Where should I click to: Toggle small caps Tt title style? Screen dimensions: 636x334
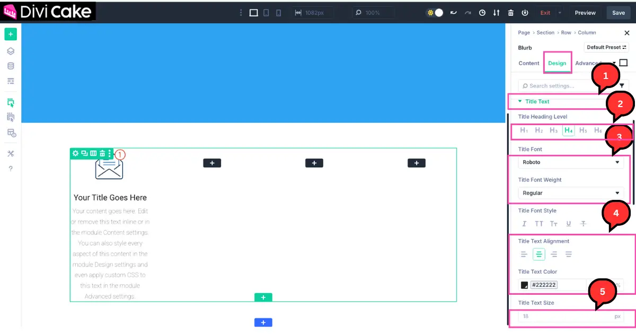(x=554, y=224)
